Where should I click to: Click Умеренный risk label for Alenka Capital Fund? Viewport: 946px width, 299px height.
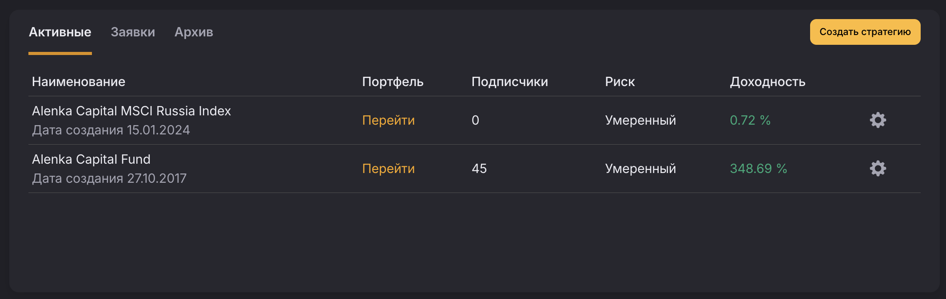point(640,169)
